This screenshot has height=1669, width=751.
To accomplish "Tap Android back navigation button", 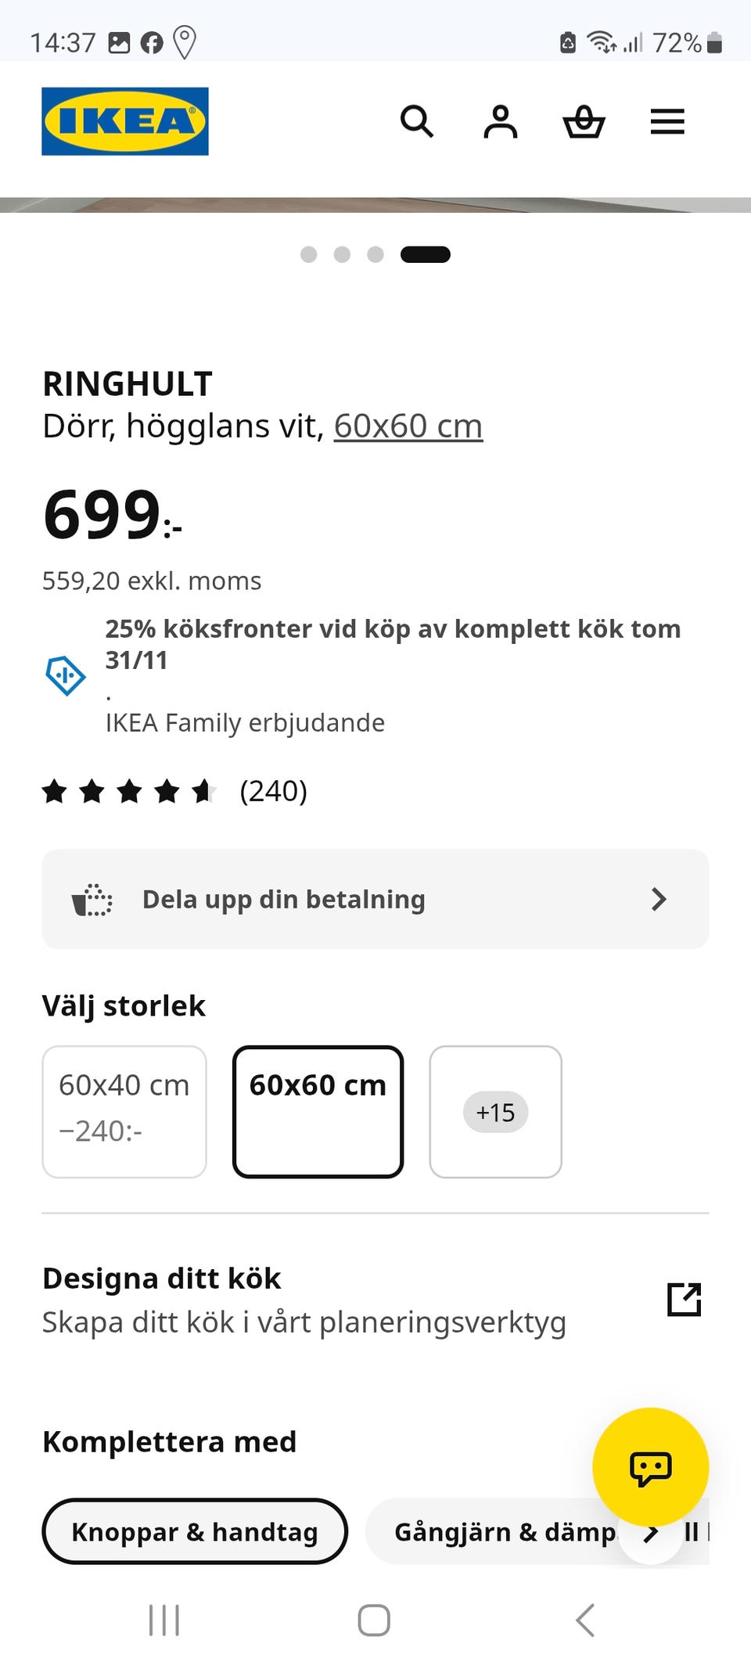I will point(585,1620).
